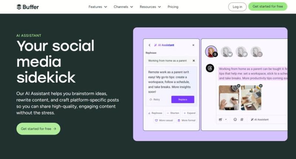The height and width of the screenshot is (159, 296).
Task: Toggle the Twitter profile avatar
Action: point(226,51)
